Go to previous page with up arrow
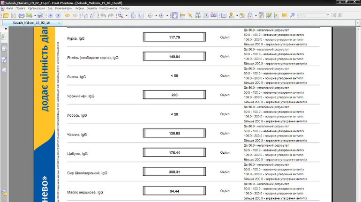Image resolution: width=361 pixels, height=202 pixels. tap(50, 15)
